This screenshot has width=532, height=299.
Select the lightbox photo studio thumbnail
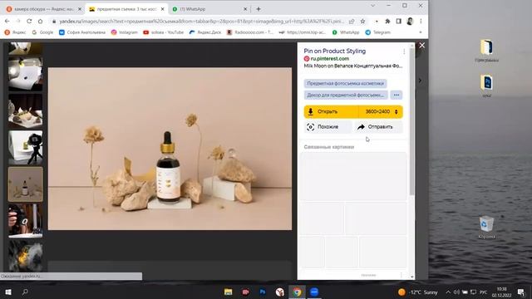pos(26,74)
